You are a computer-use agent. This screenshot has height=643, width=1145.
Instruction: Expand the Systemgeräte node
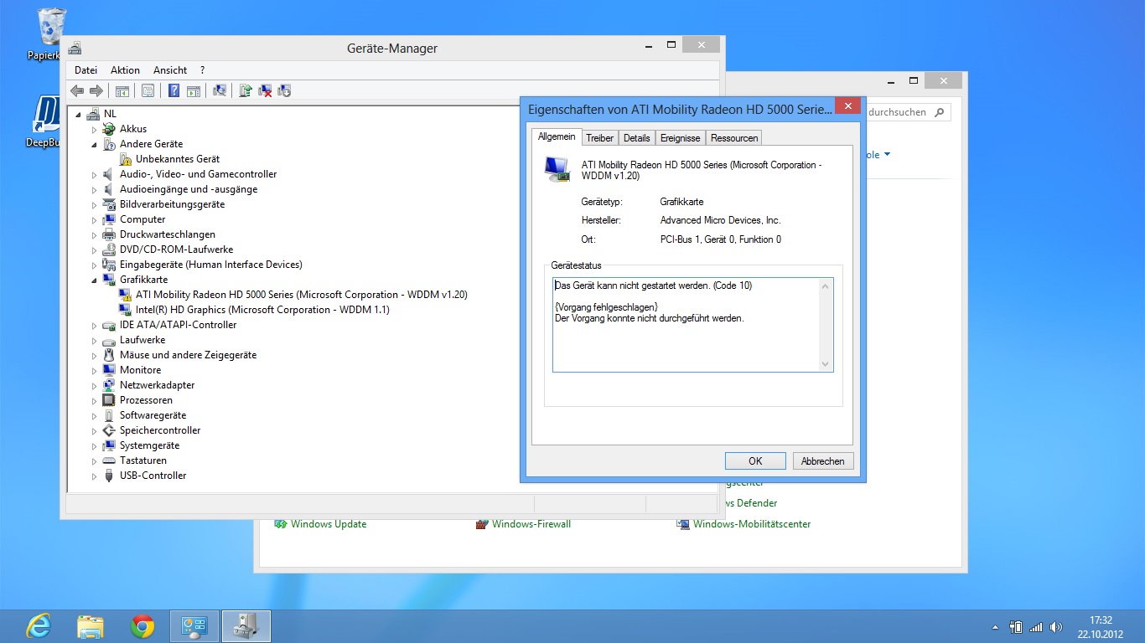(95, 445)
